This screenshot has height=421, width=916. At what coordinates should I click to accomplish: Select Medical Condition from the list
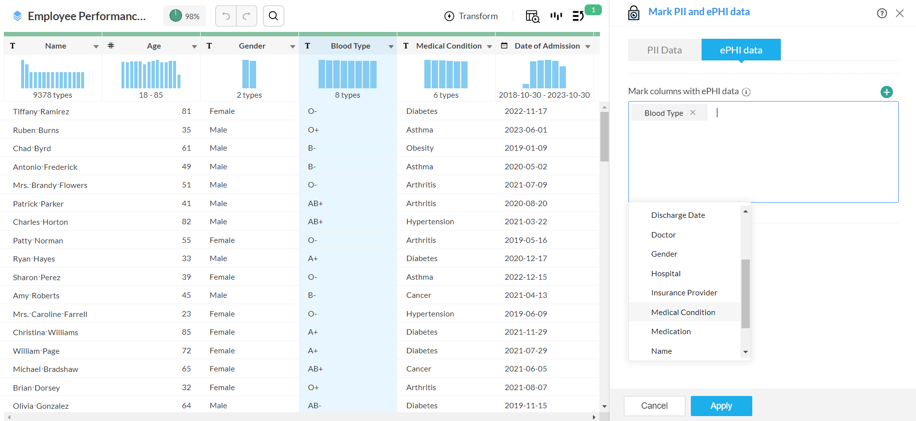click(x=683, y=312)
